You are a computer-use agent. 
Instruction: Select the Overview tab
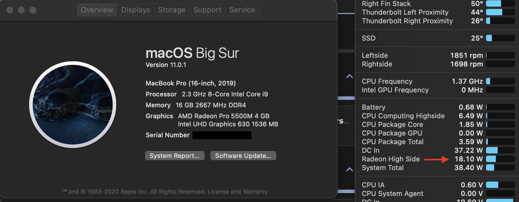coord(97,10)
